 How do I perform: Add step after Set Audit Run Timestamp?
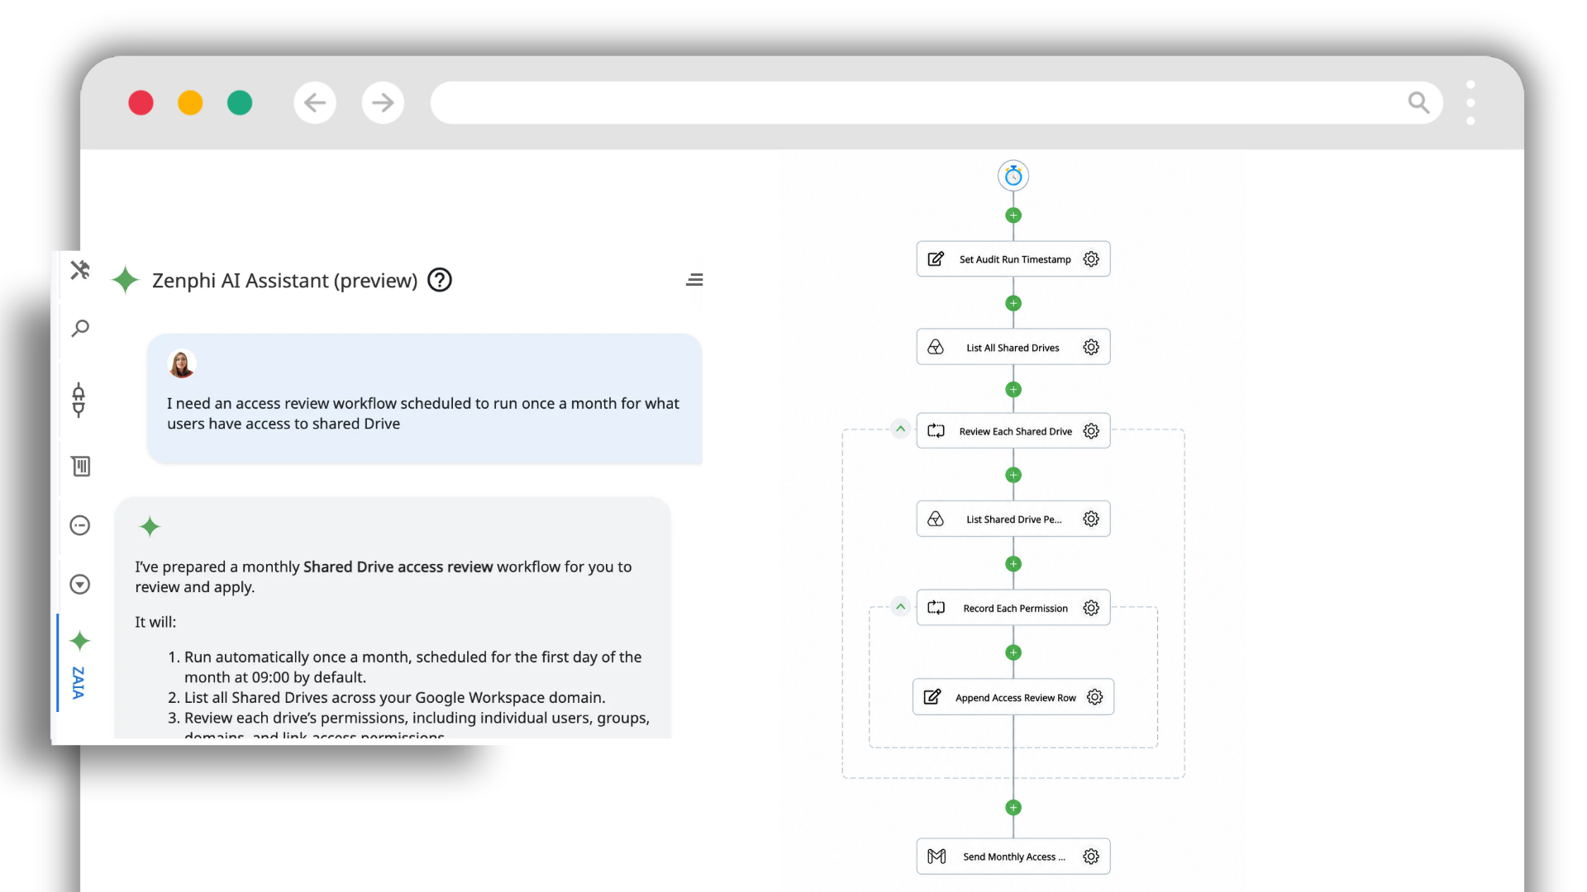[1013, 303]
